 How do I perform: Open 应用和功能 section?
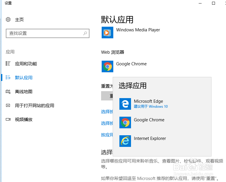point(26,64)
